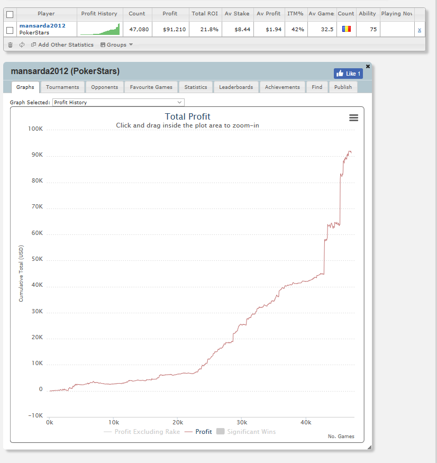
Task: Close the mansarda2012 graph panel
Action: coord(368,67)
